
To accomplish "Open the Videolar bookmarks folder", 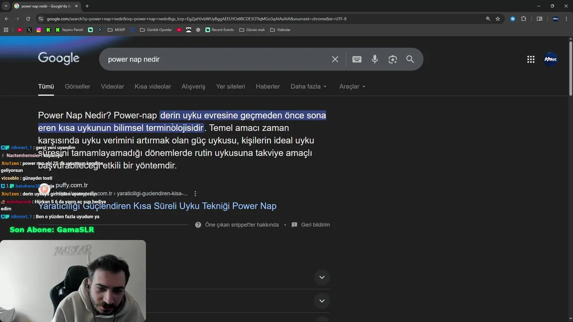I will coord(280,30).
